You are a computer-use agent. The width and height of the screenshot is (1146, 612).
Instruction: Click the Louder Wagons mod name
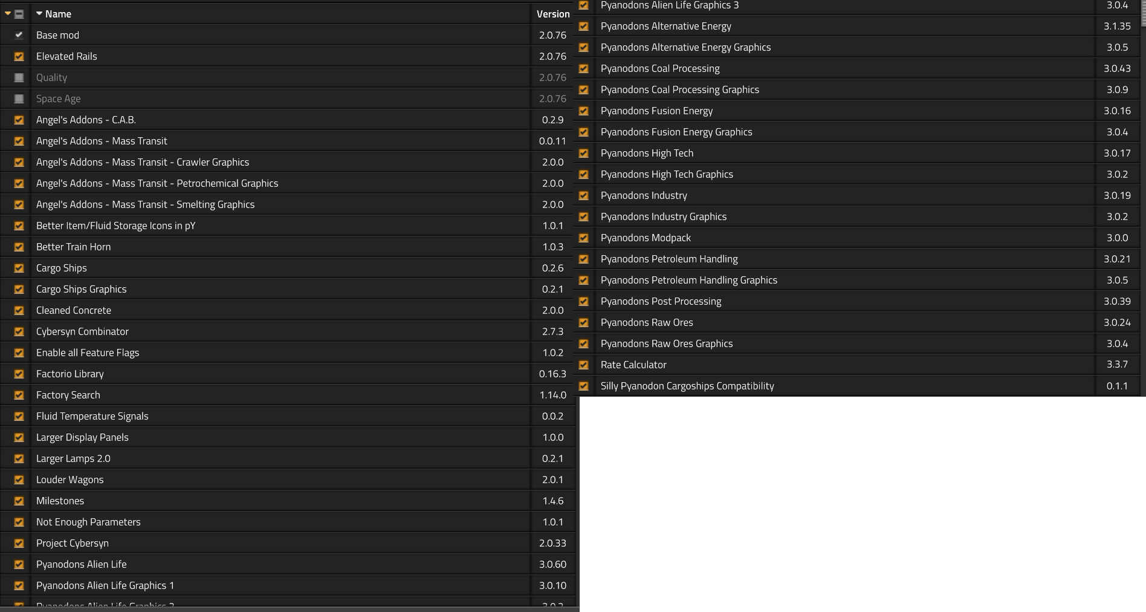coord(70,480)
